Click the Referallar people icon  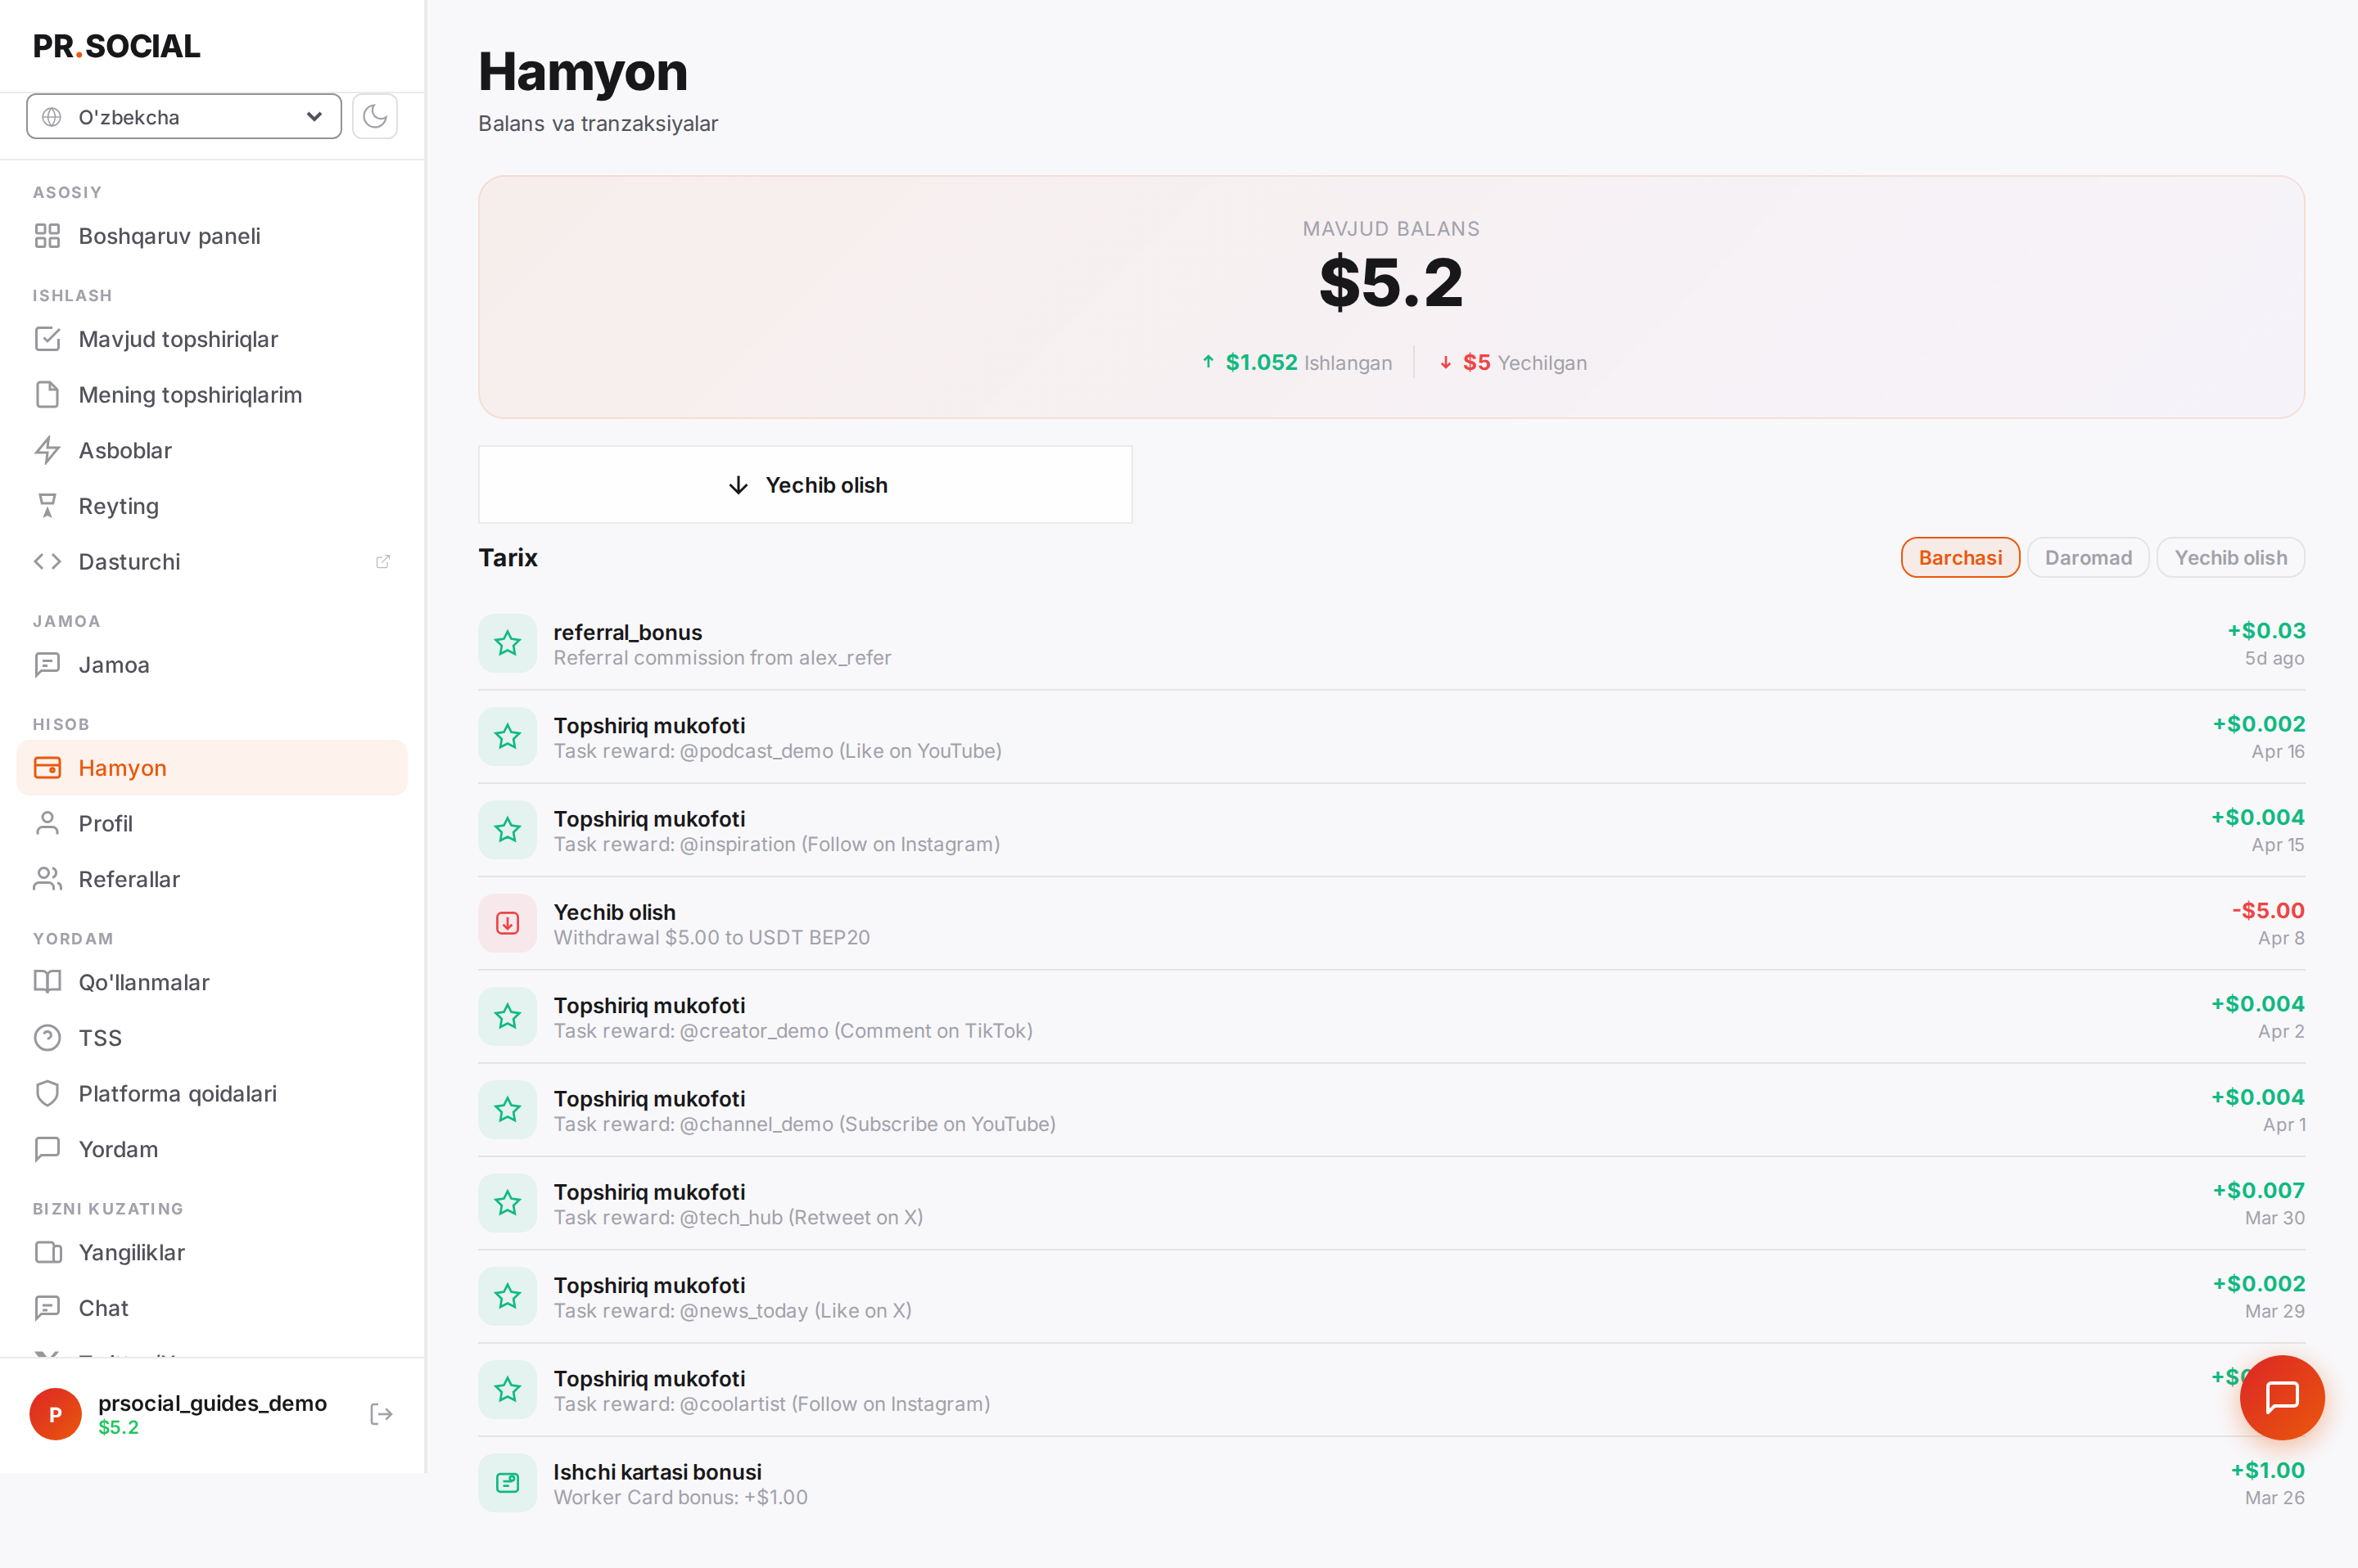tap(47, 879)
